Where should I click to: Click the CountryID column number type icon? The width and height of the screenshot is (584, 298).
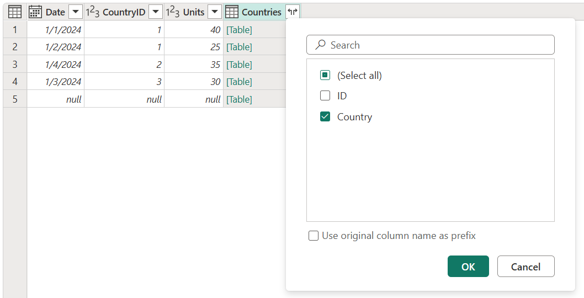tap(92, 12)
